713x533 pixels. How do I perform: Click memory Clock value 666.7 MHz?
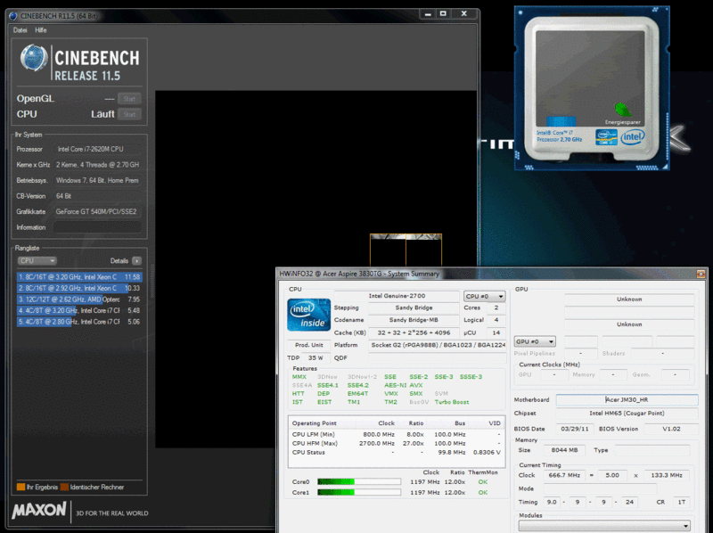click(564, 475)
